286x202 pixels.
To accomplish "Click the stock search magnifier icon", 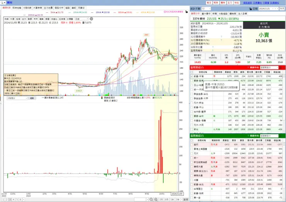I will (2, 3).
